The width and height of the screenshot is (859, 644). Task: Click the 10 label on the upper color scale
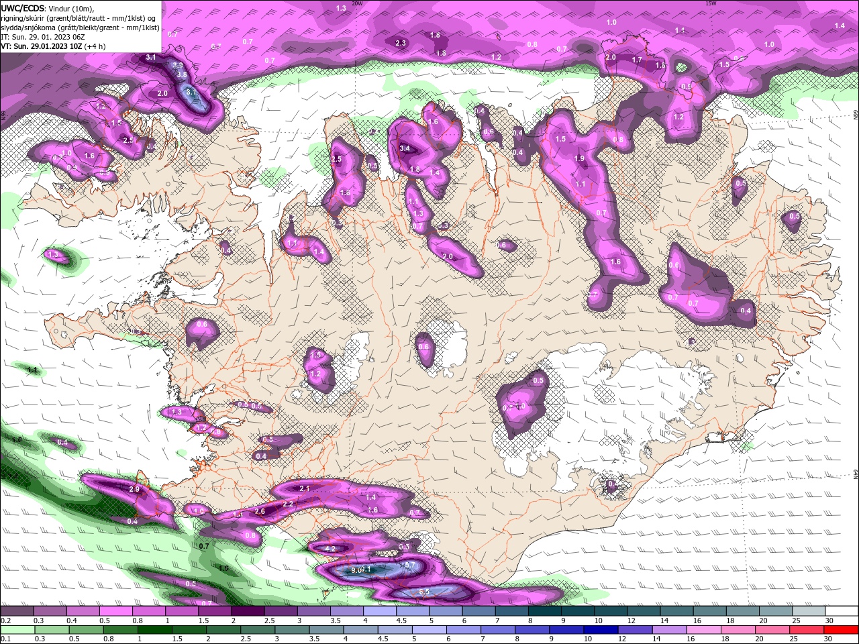click(x=598, y=621)
